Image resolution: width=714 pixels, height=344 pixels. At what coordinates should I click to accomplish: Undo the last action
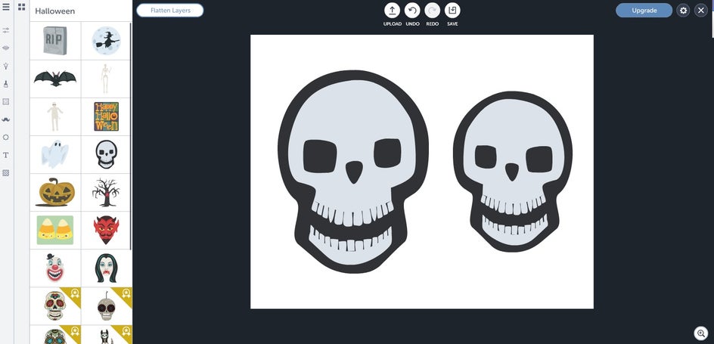412,11
